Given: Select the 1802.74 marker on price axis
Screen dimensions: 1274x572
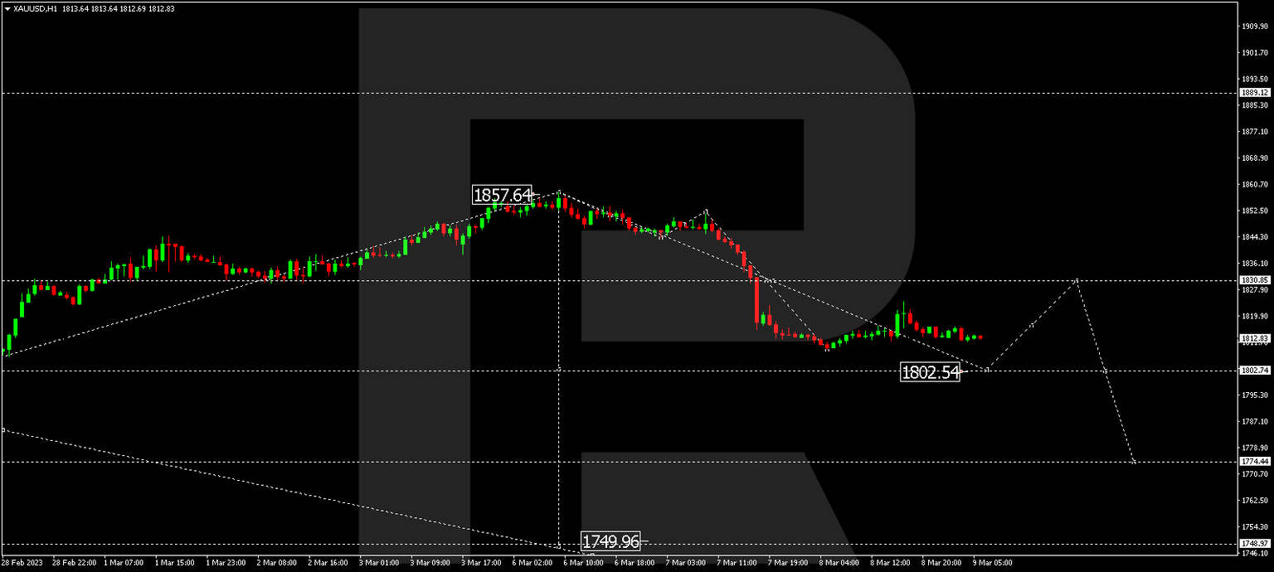Looking at the screenshot, I should [1254, 371].
